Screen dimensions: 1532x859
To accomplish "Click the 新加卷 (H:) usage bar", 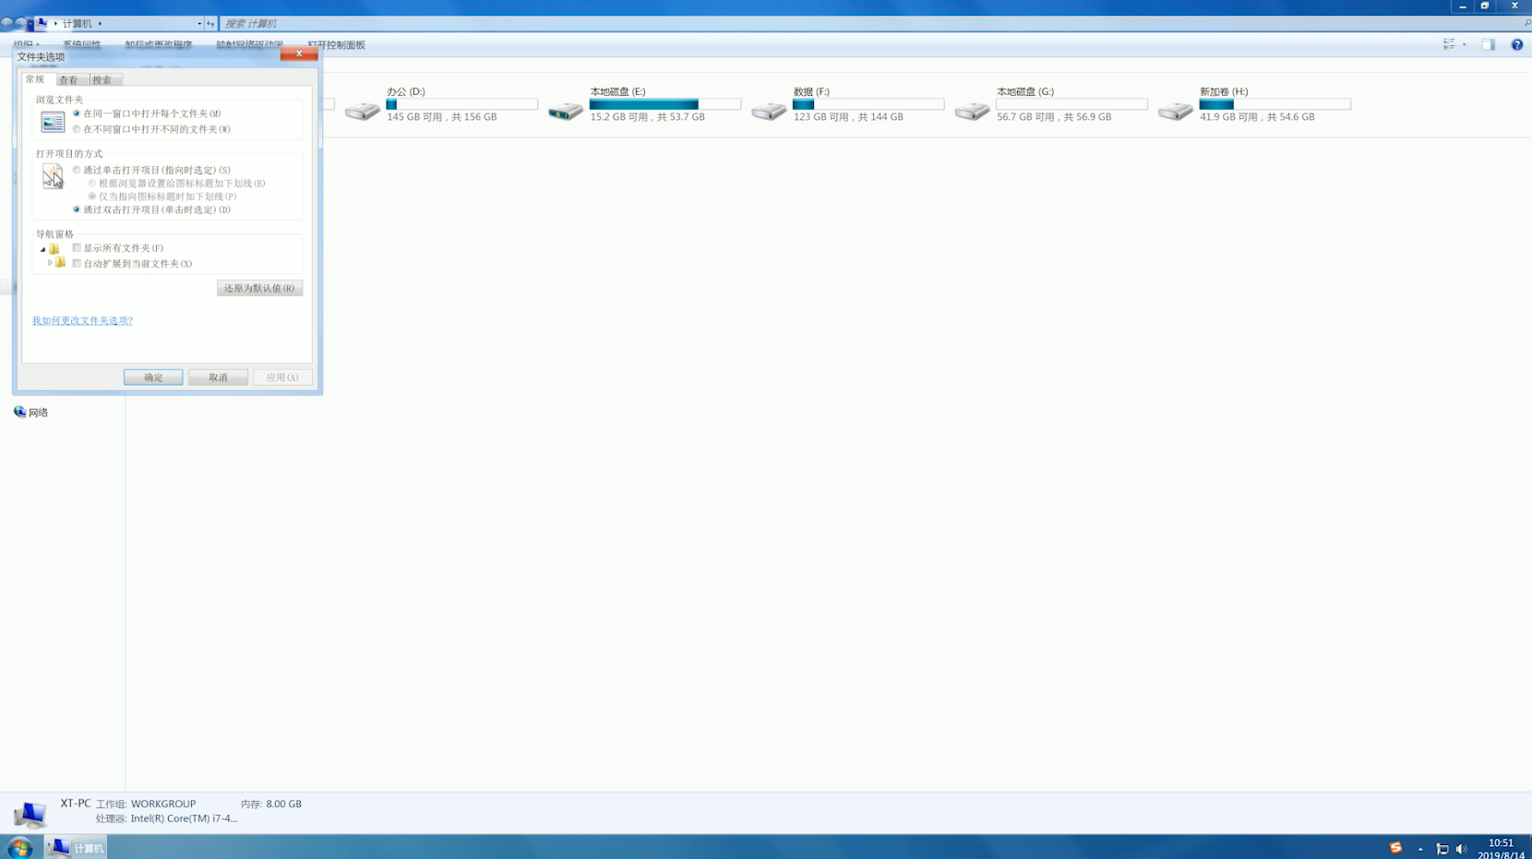I will 1274,104.
